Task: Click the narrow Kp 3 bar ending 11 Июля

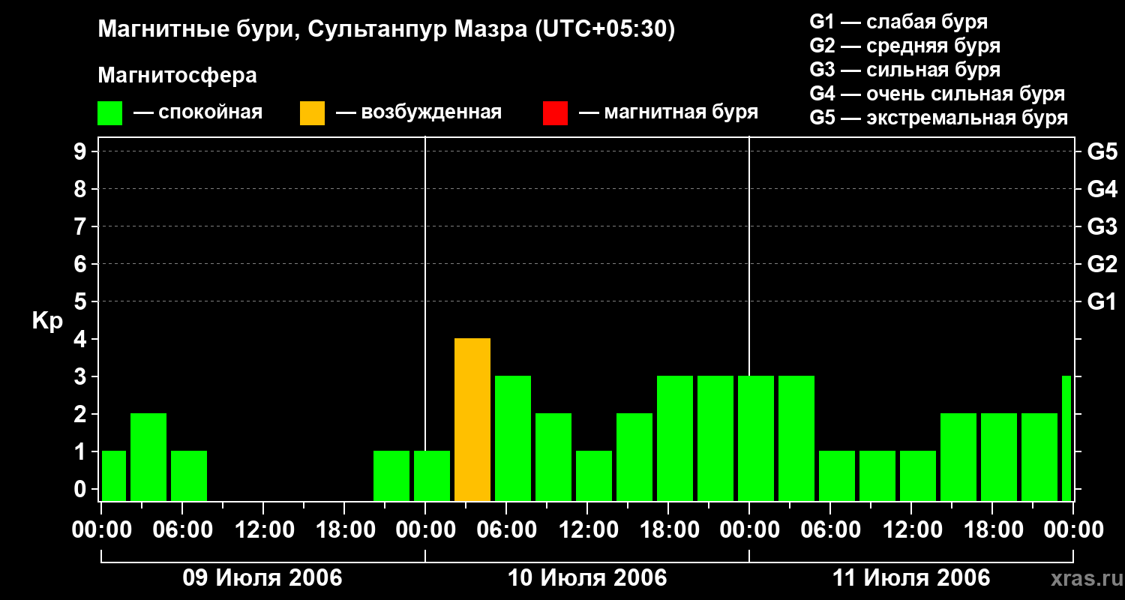Action: [x=1066, y=438]
